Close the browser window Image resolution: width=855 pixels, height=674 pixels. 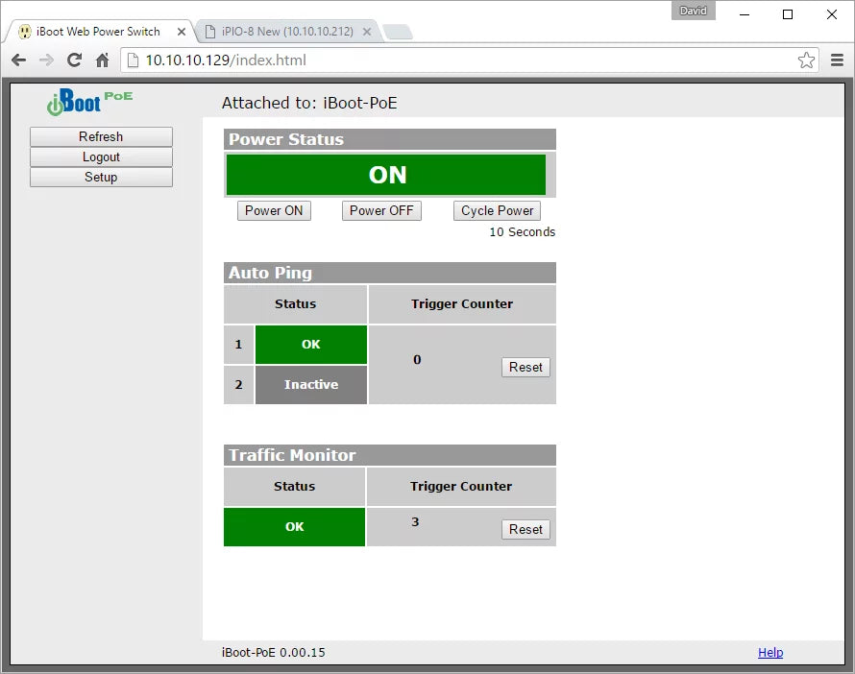pos(832,14)
